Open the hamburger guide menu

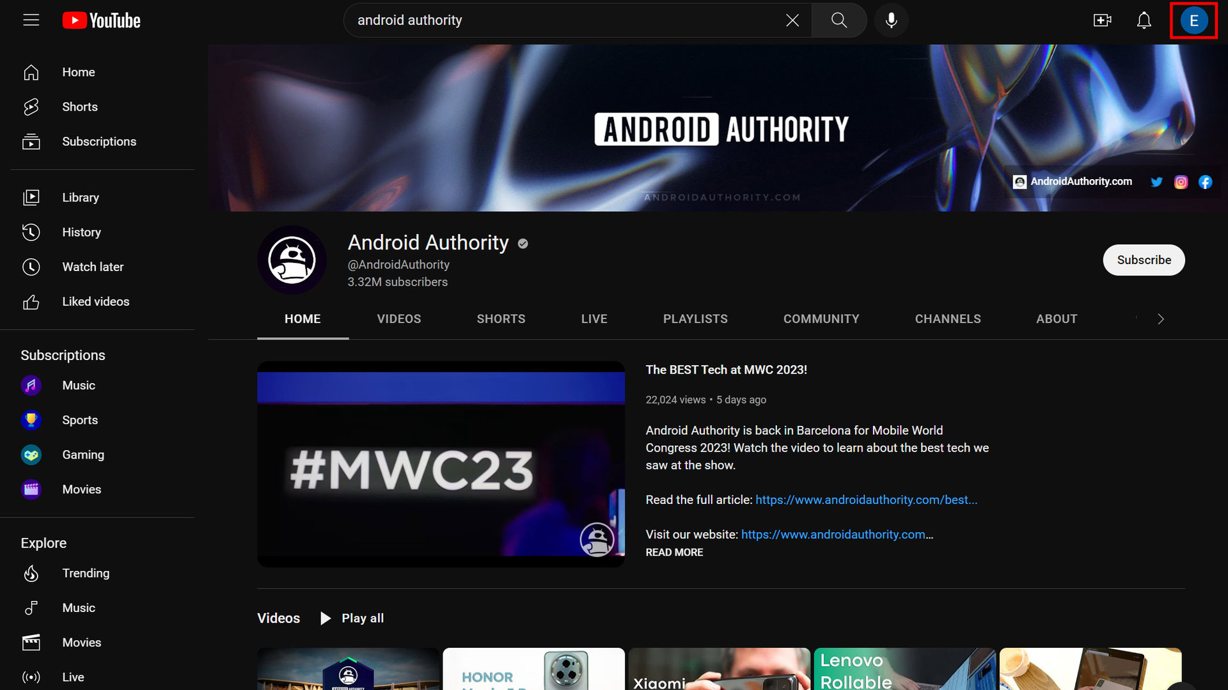click(31, 20)
